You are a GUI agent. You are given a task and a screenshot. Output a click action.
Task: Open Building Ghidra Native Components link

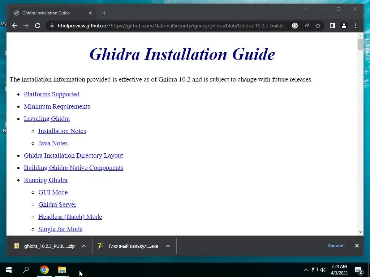[x=73, y=168]
